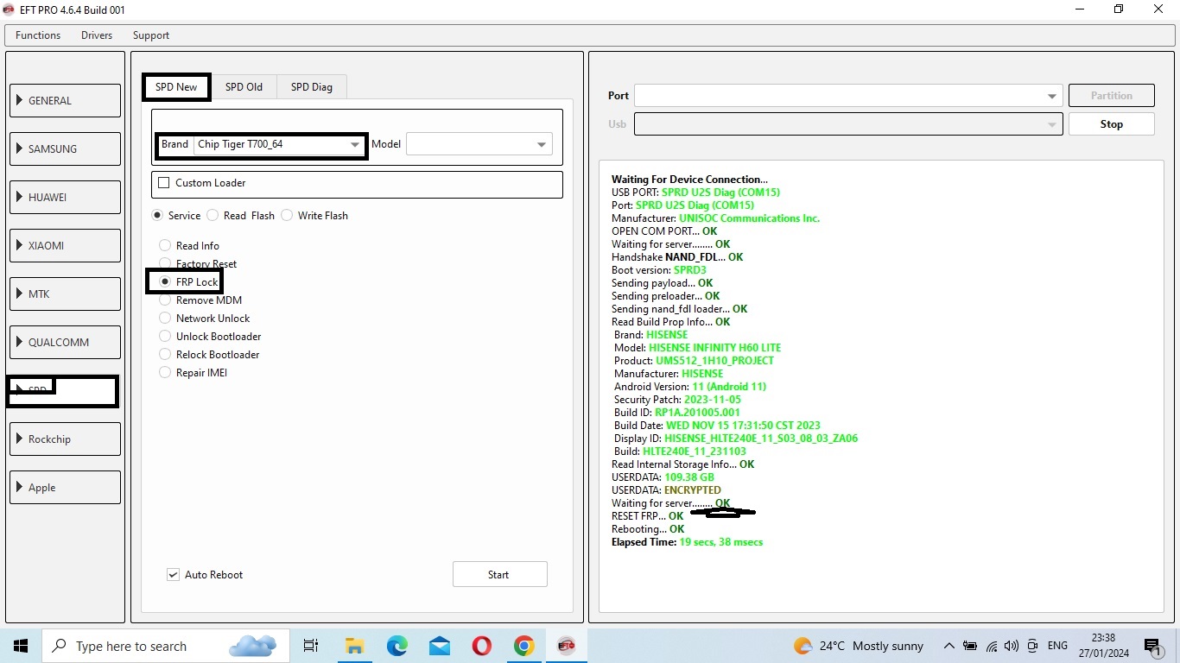Expand the QUALCOMM sidebar section

coord(65,342)
